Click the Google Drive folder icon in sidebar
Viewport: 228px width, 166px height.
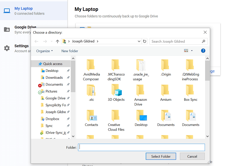[x=7, y=29]
